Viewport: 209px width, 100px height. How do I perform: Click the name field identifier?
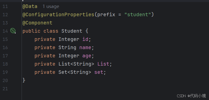click(x=85, y=47)
